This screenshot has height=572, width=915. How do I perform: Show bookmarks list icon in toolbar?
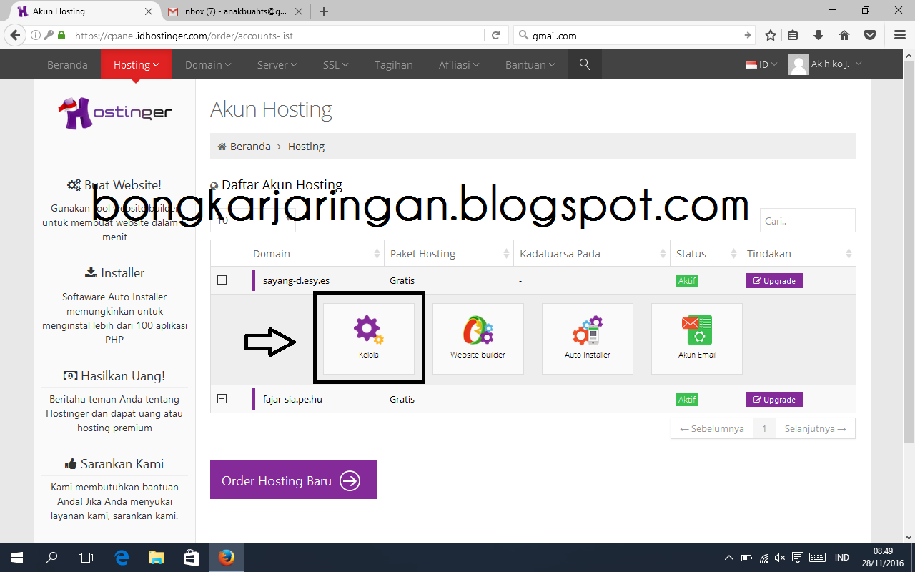click(793, 35)
